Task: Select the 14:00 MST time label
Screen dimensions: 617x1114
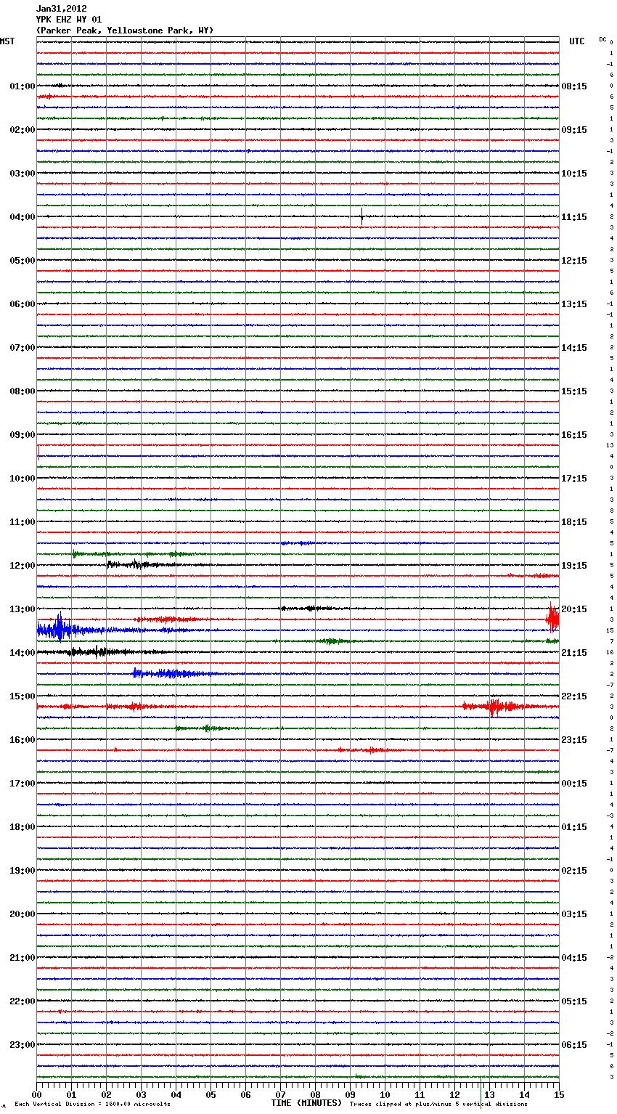Action: [x=23, y=653]
